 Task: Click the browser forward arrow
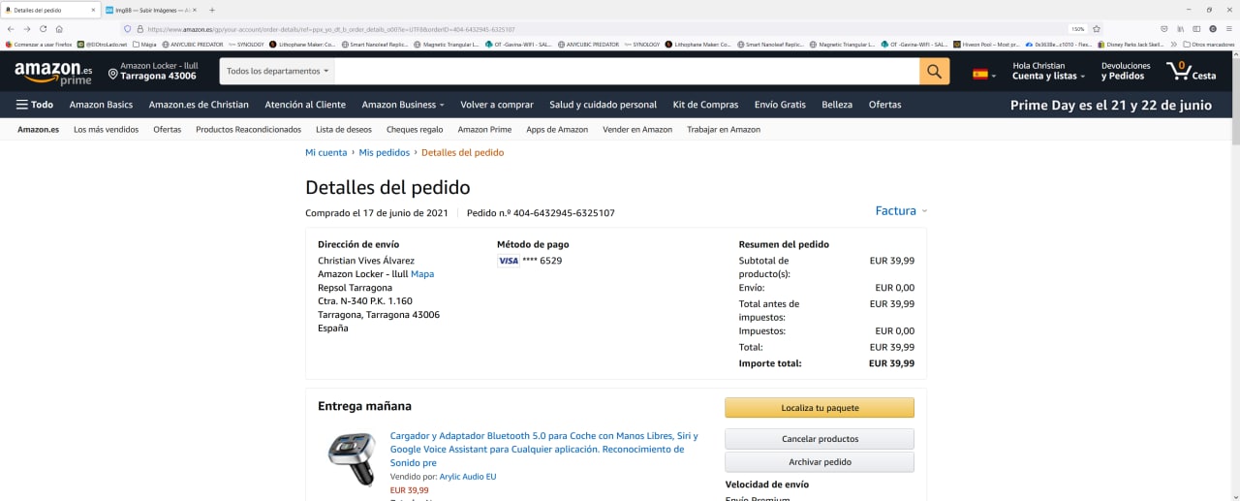[x=27, y=29]
